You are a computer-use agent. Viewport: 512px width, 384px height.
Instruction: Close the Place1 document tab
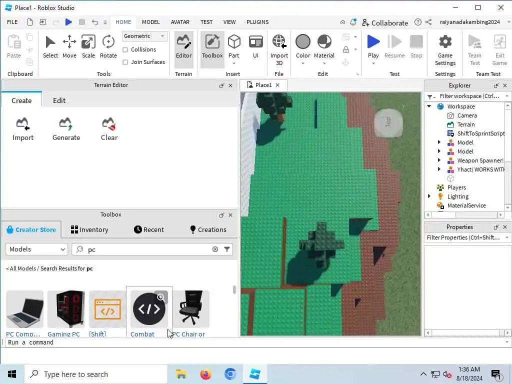[x=277, y=85]
